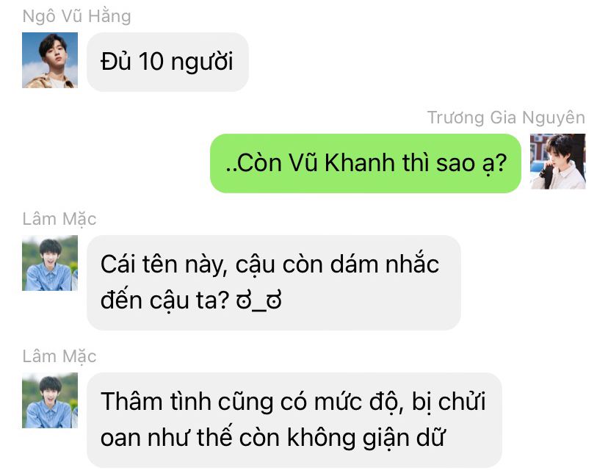Select the 'Thâm tình cũng có mức độ' message

[294, 420]
